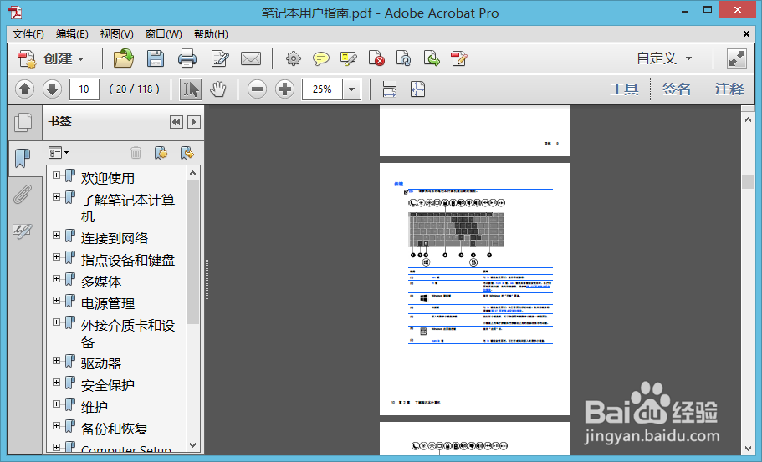Viewport: 762px width, 462px height.
Task: Go to previous page arrow button
Action: pos(25,89)
